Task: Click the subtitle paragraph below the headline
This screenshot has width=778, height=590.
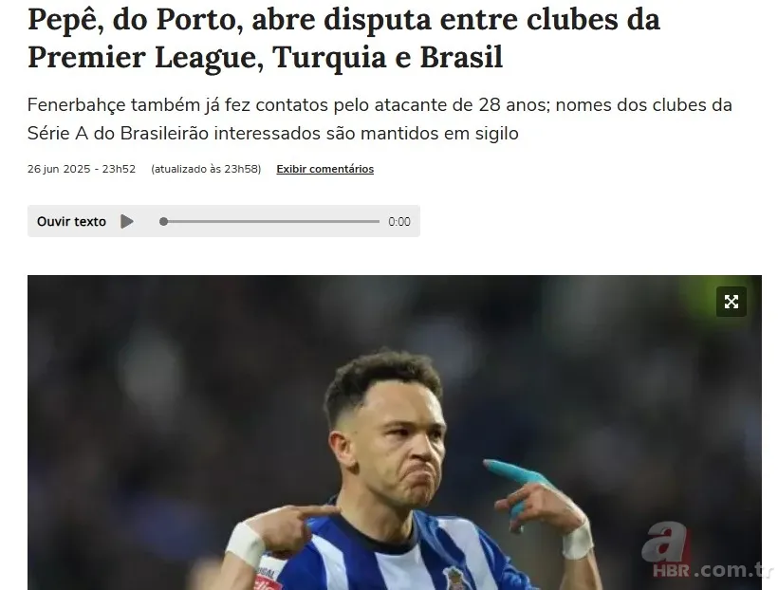Action: (x=380, y=120)
